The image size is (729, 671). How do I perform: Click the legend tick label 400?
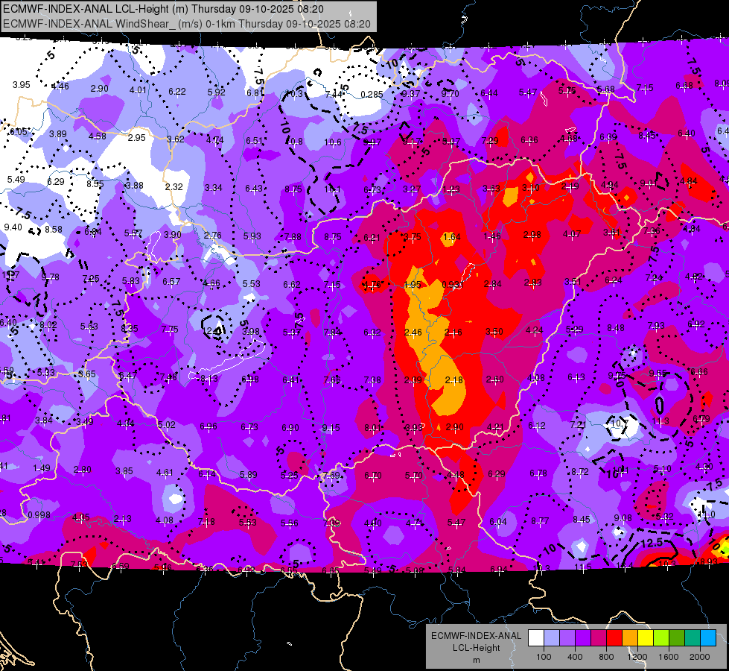(575, 657)
